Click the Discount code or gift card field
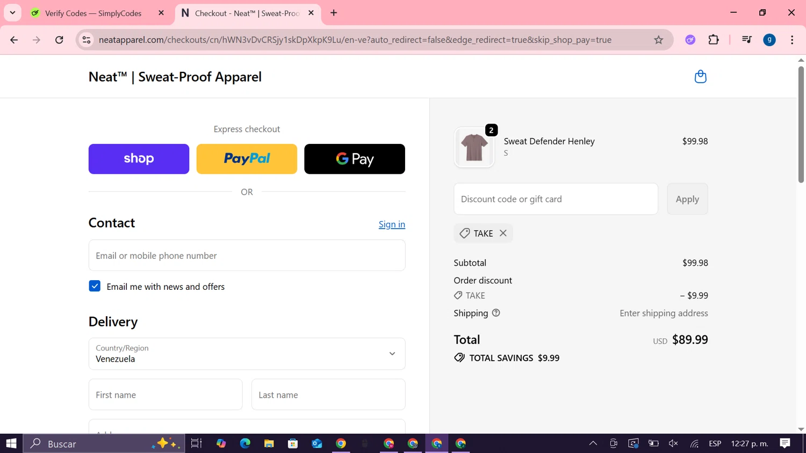The width and height of the screenshot is (806, 453). point(556,199)
